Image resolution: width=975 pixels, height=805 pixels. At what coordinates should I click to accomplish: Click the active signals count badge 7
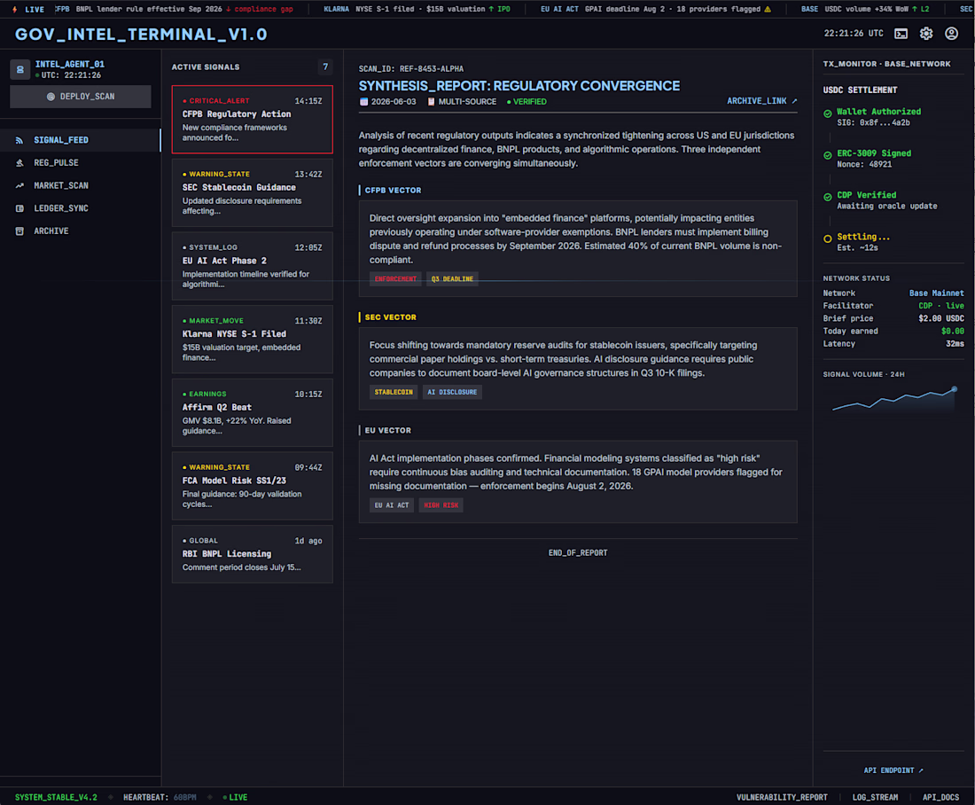coord(325,67)
